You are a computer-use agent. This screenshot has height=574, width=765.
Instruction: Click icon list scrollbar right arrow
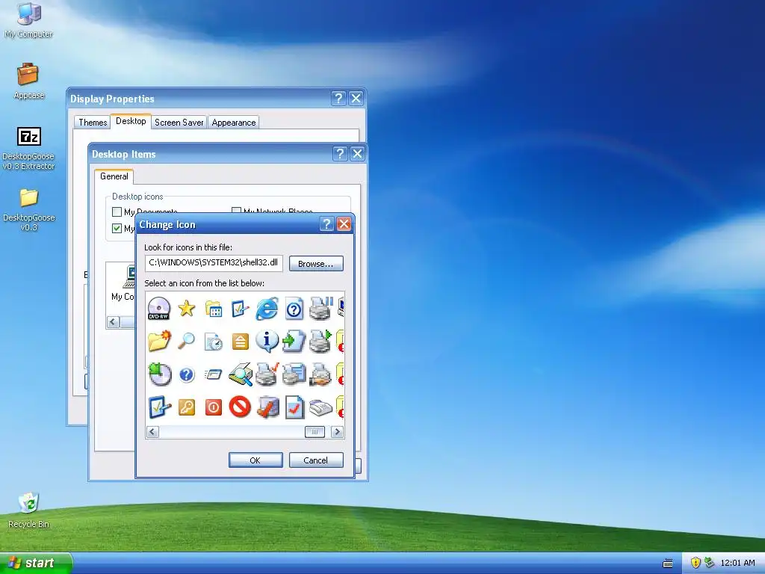coord(337,432)
